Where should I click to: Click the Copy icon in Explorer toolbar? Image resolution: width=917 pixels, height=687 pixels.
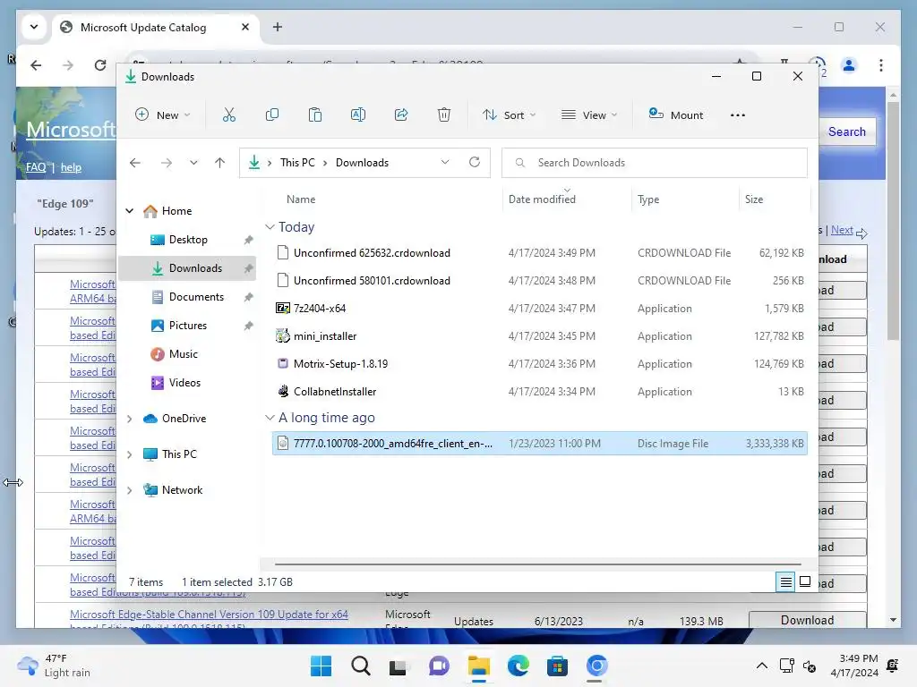(272, 115)
